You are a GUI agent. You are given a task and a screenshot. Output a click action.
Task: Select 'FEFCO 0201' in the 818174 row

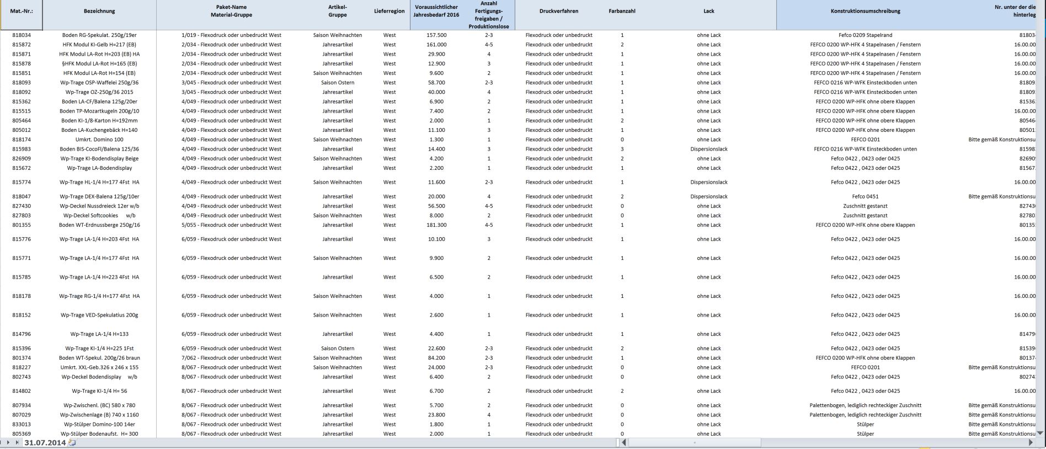[x=865, y=140]
